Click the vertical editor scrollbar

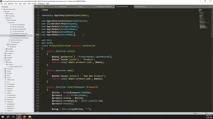click(x=212, y=23)
